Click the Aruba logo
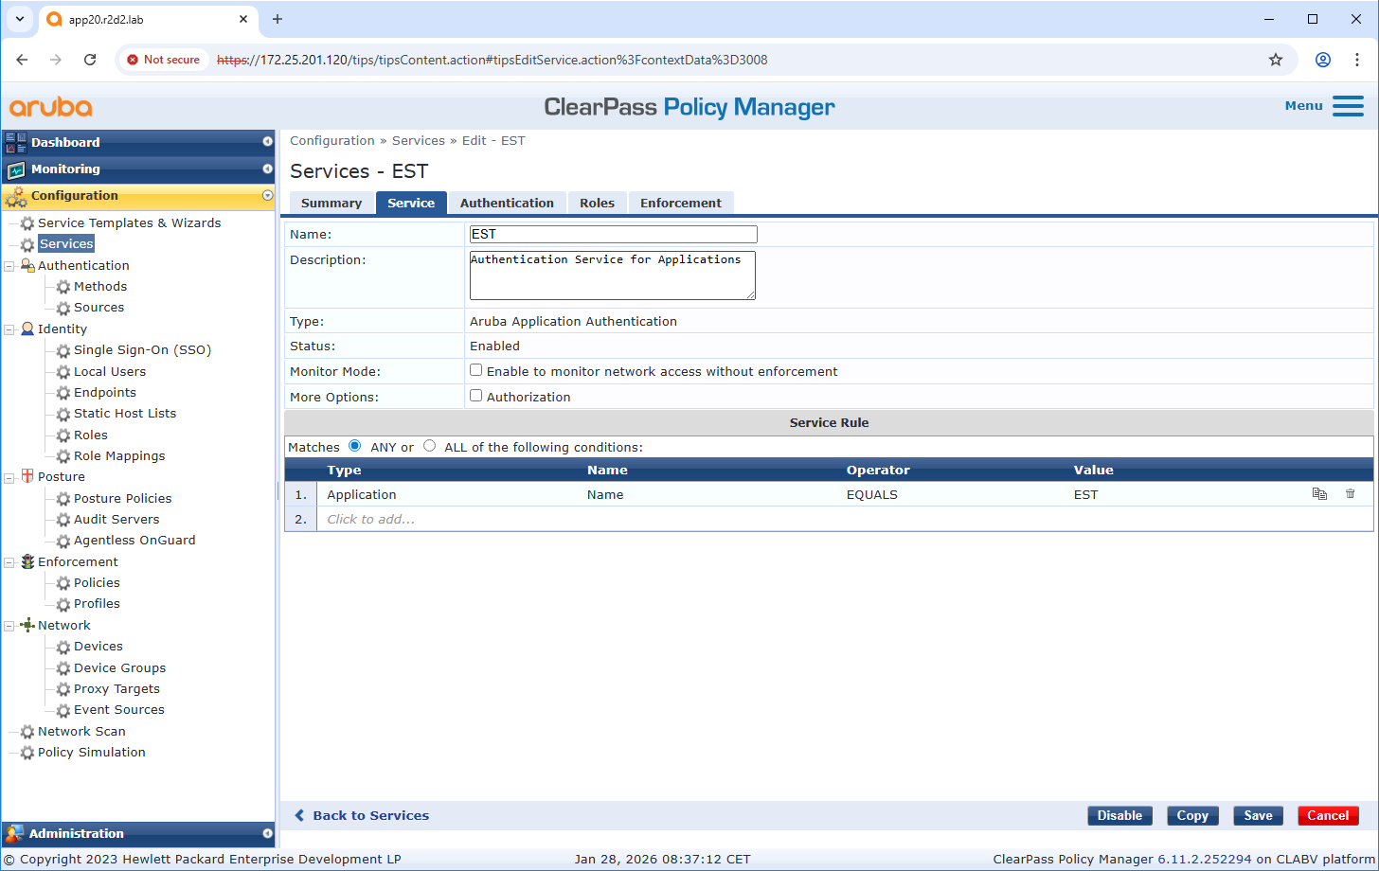 51,106
